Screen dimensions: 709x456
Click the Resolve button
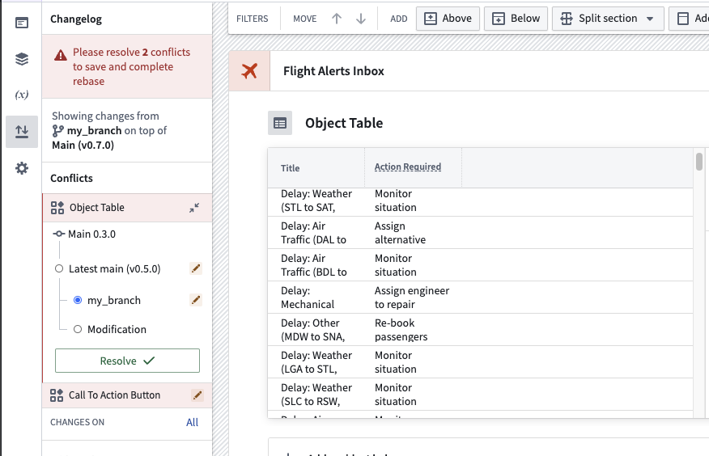pyautogui.click(x=127, y=361)
